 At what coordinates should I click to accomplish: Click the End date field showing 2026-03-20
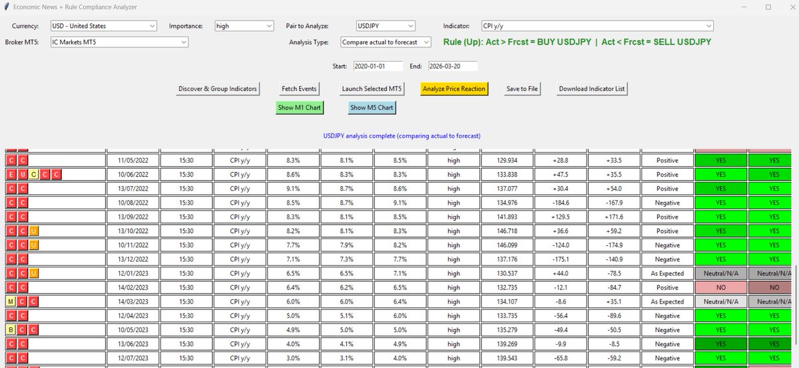[x=453, y=66]
